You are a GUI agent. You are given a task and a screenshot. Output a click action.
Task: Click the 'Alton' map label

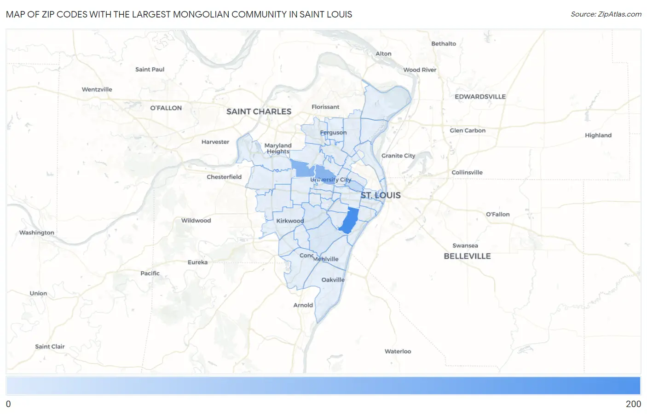(x=383, y=54)
